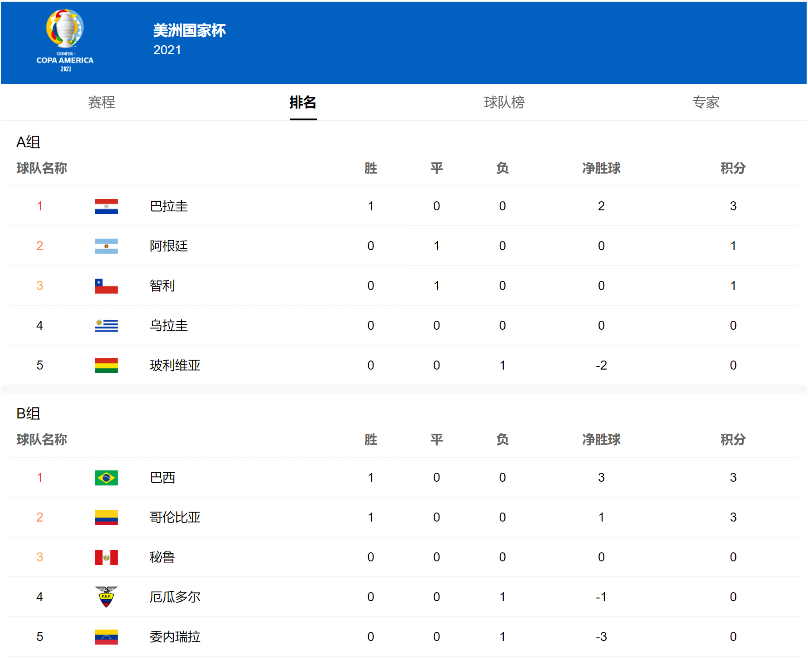Open team 巴拉圭 in group A
808x660 pixels.
point(169,206)
